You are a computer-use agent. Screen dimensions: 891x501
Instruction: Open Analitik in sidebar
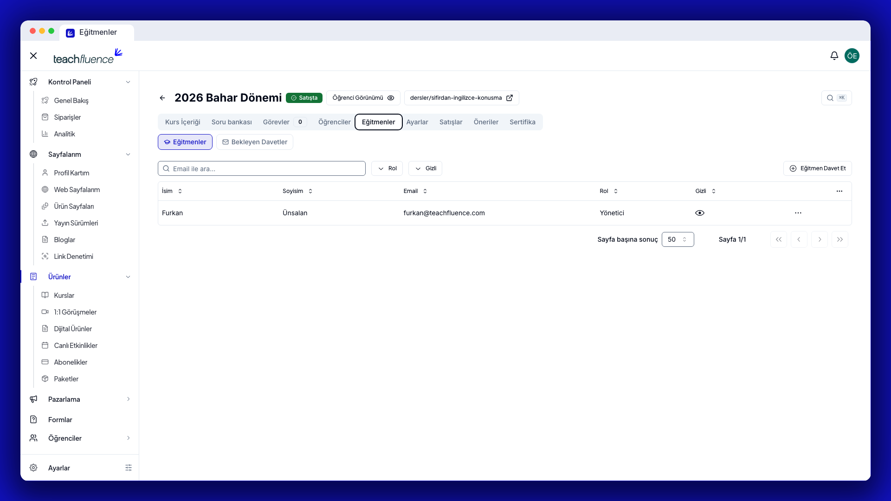pyautogui.click(x=65, y=134)
